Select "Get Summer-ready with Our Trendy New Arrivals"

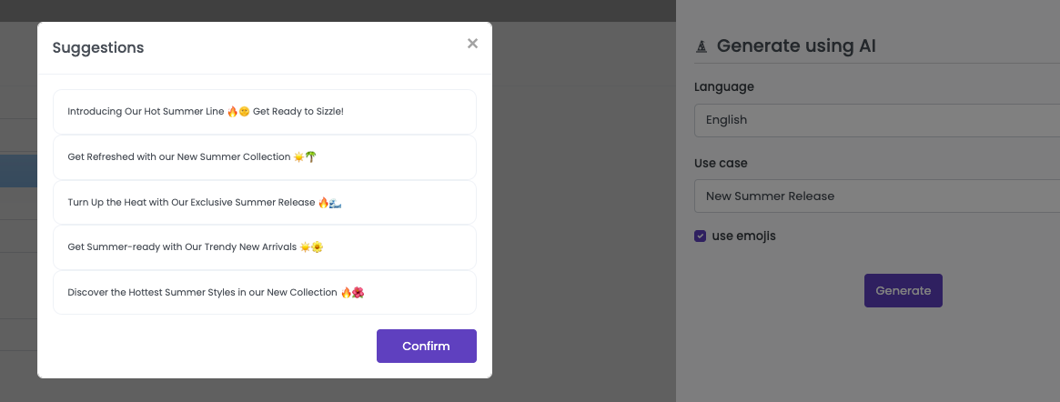click(x=182, y=246)
